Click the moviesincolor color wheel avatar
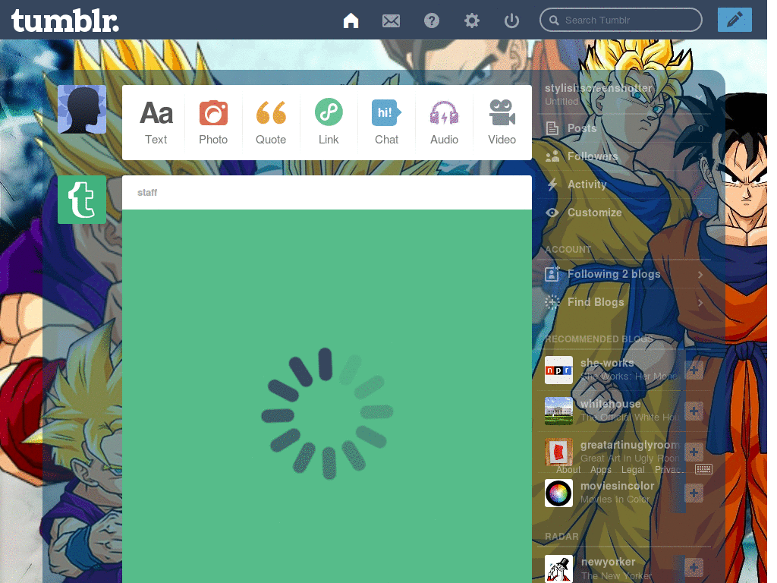The width and height of the screenshot is (777, 583). 558,493
